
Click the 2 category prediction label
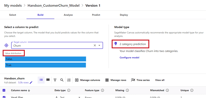[133, 44]
